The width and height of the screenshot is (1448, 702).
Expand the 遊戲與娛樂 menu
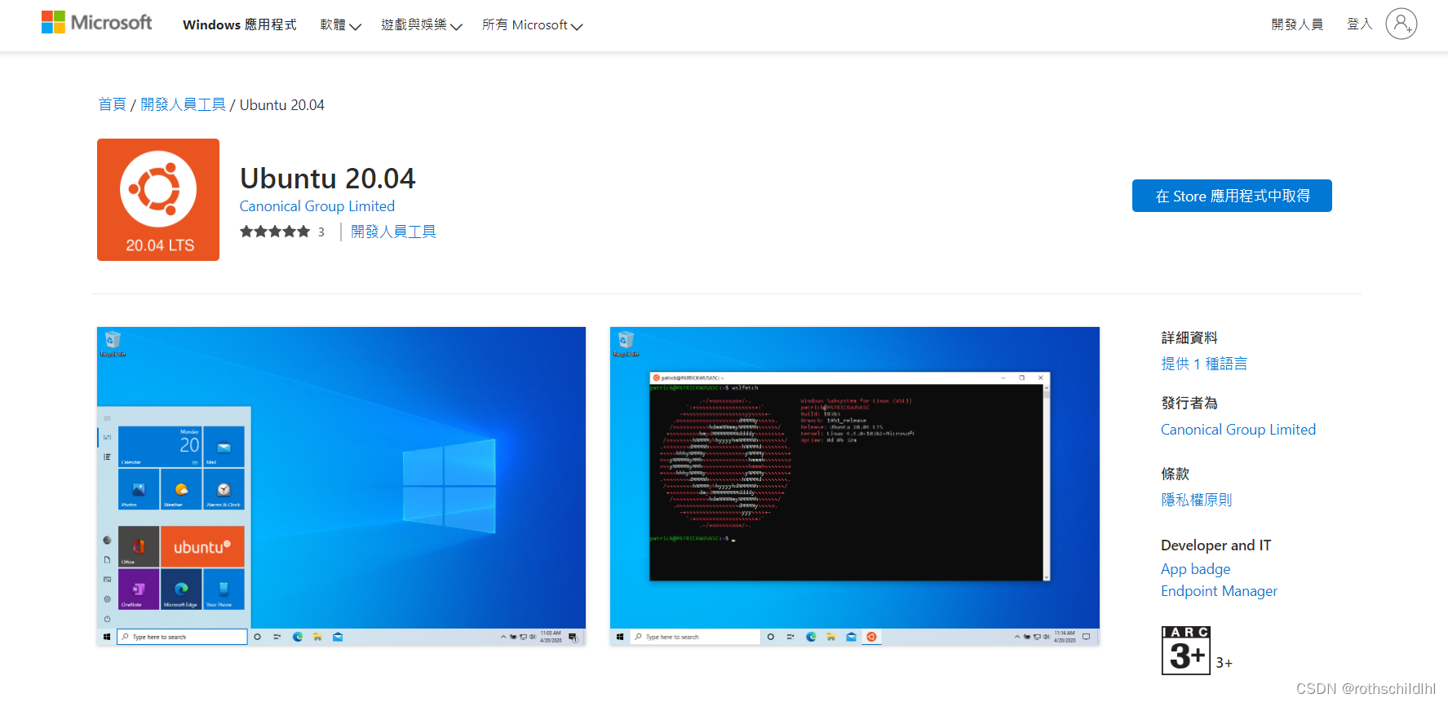coord(421,25)
